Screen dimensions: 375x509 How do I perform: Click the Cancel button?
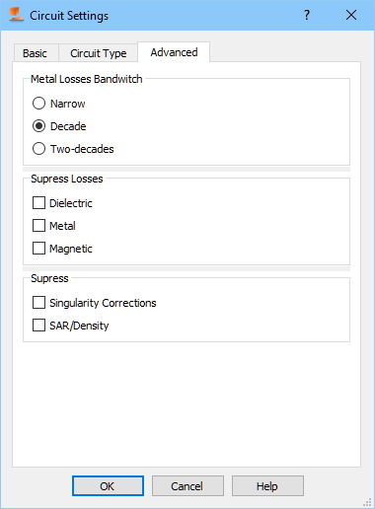(x=187, y=486)
